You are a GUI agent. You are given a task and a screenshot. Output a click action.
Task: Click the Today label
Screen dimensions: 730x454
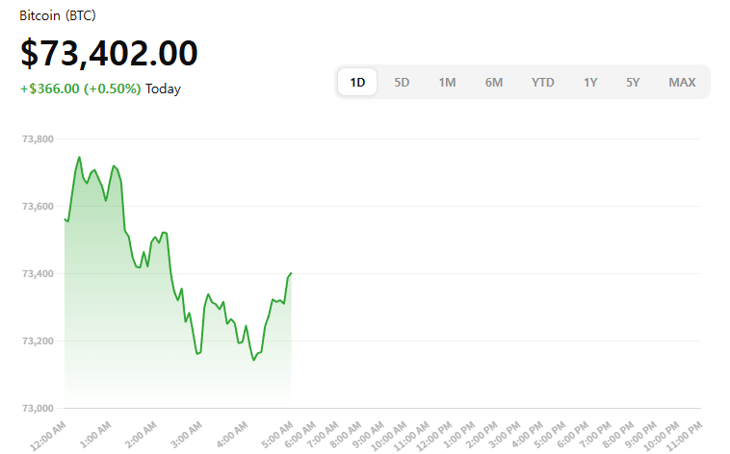point(163,88)
